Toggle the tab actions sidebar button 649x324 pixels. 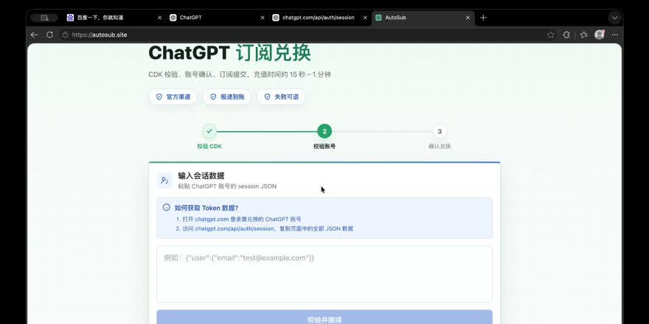pos(44,18)
